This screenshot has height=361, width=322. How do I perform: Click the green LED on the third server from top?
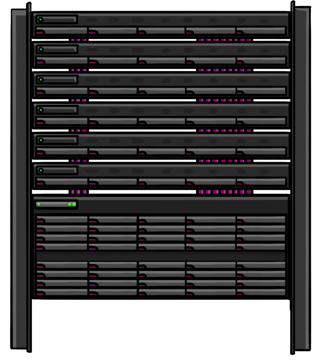point(40,79)
